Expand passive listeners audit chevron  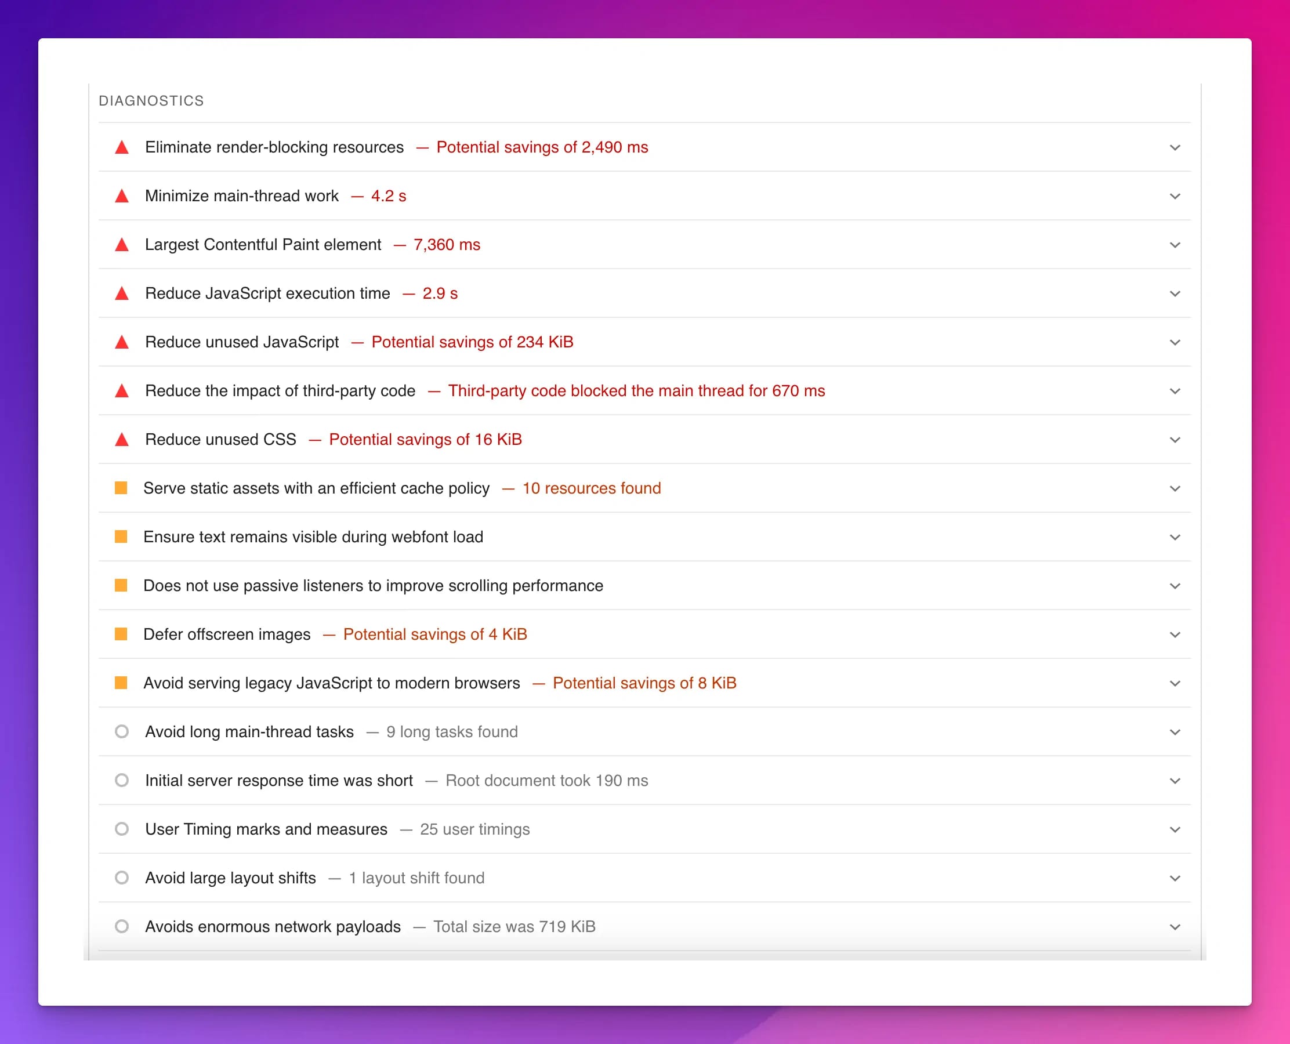pyautogui.click(x=1175, y=586)
